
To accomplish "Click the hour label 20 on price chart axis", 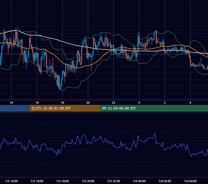I will pos(88,103).
